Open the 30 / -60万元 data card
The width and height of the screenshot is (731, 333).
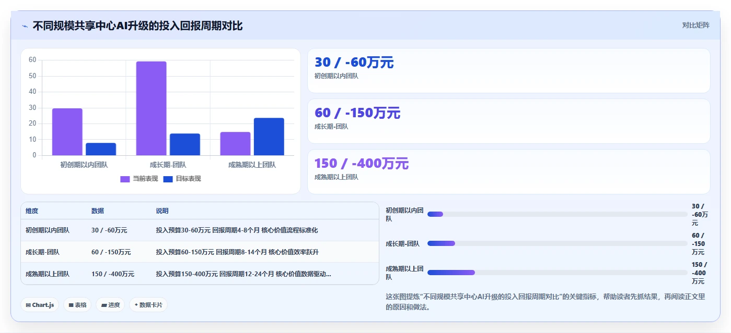point(509,71)
